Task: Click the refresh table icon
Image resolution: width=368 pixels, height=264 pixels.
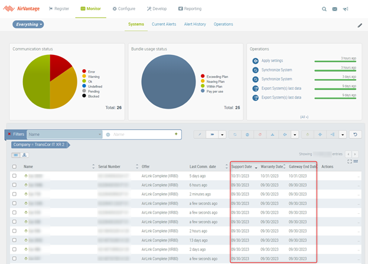Action: point(354,134)
